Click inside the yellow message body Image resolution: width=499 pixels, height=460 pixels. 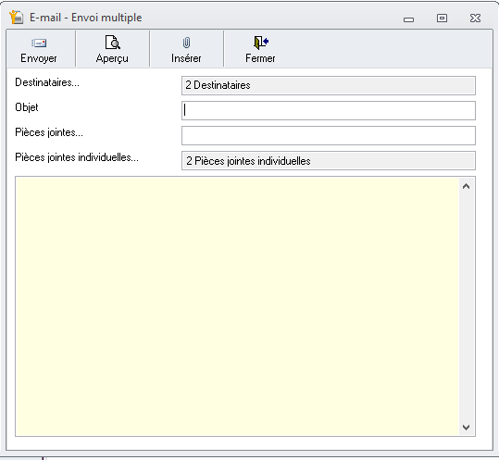pyautogui.click(x=237, y=306)
